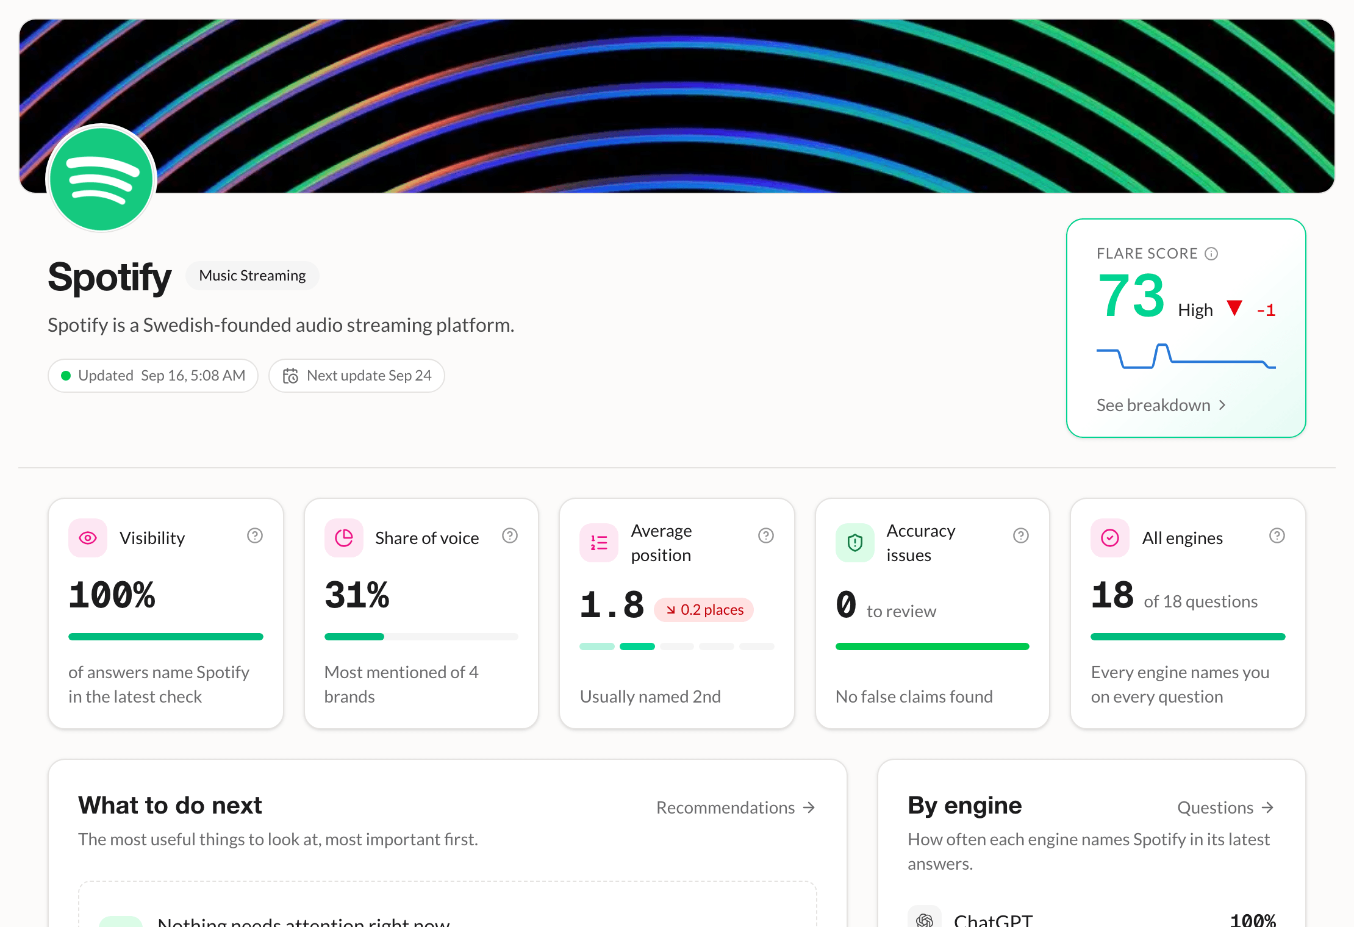Open the See breakdown link

pos(1161,405)
